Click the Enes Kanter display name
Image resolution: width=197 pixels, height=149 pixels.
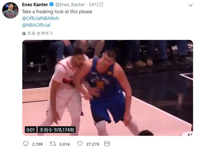[x=35, y=5]
